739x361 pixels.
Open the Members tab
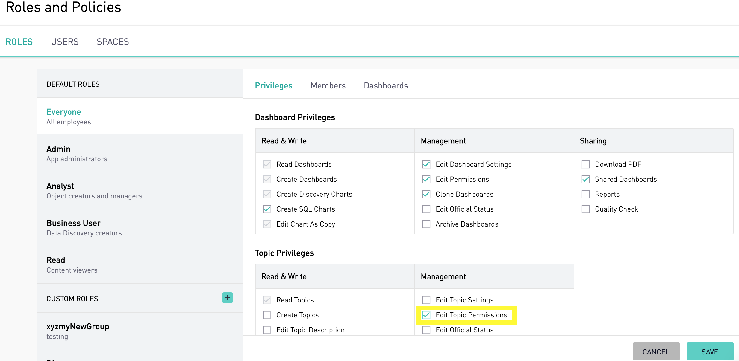coord(328,86)
